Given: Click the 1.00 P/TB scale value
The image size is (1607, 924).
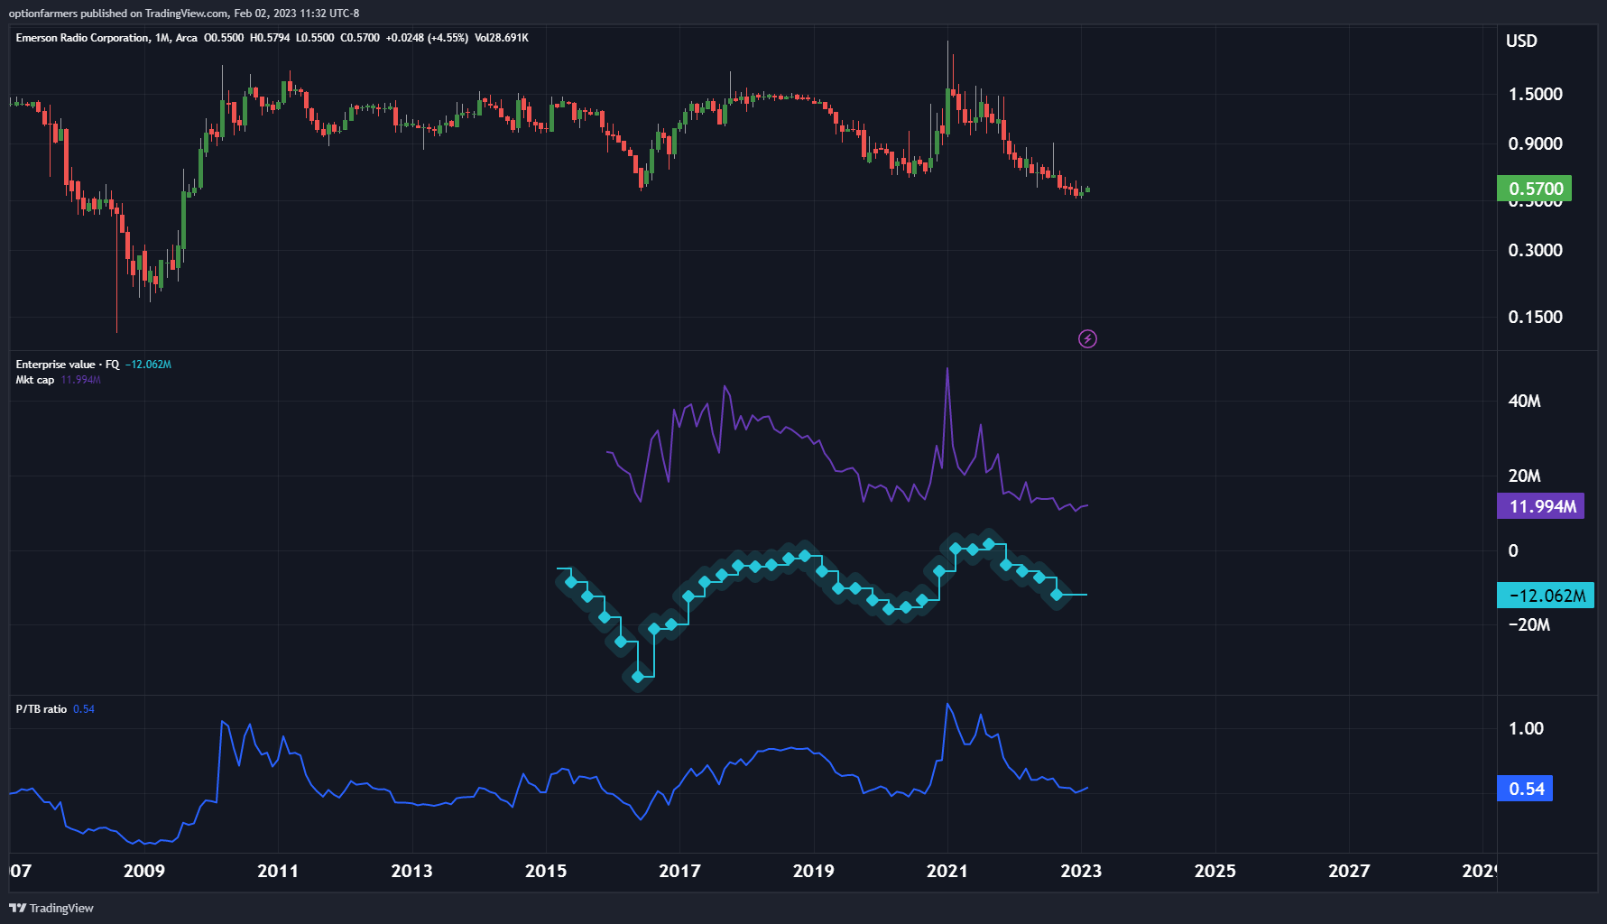Looking at the screenshot, I should coord(1527,728).
